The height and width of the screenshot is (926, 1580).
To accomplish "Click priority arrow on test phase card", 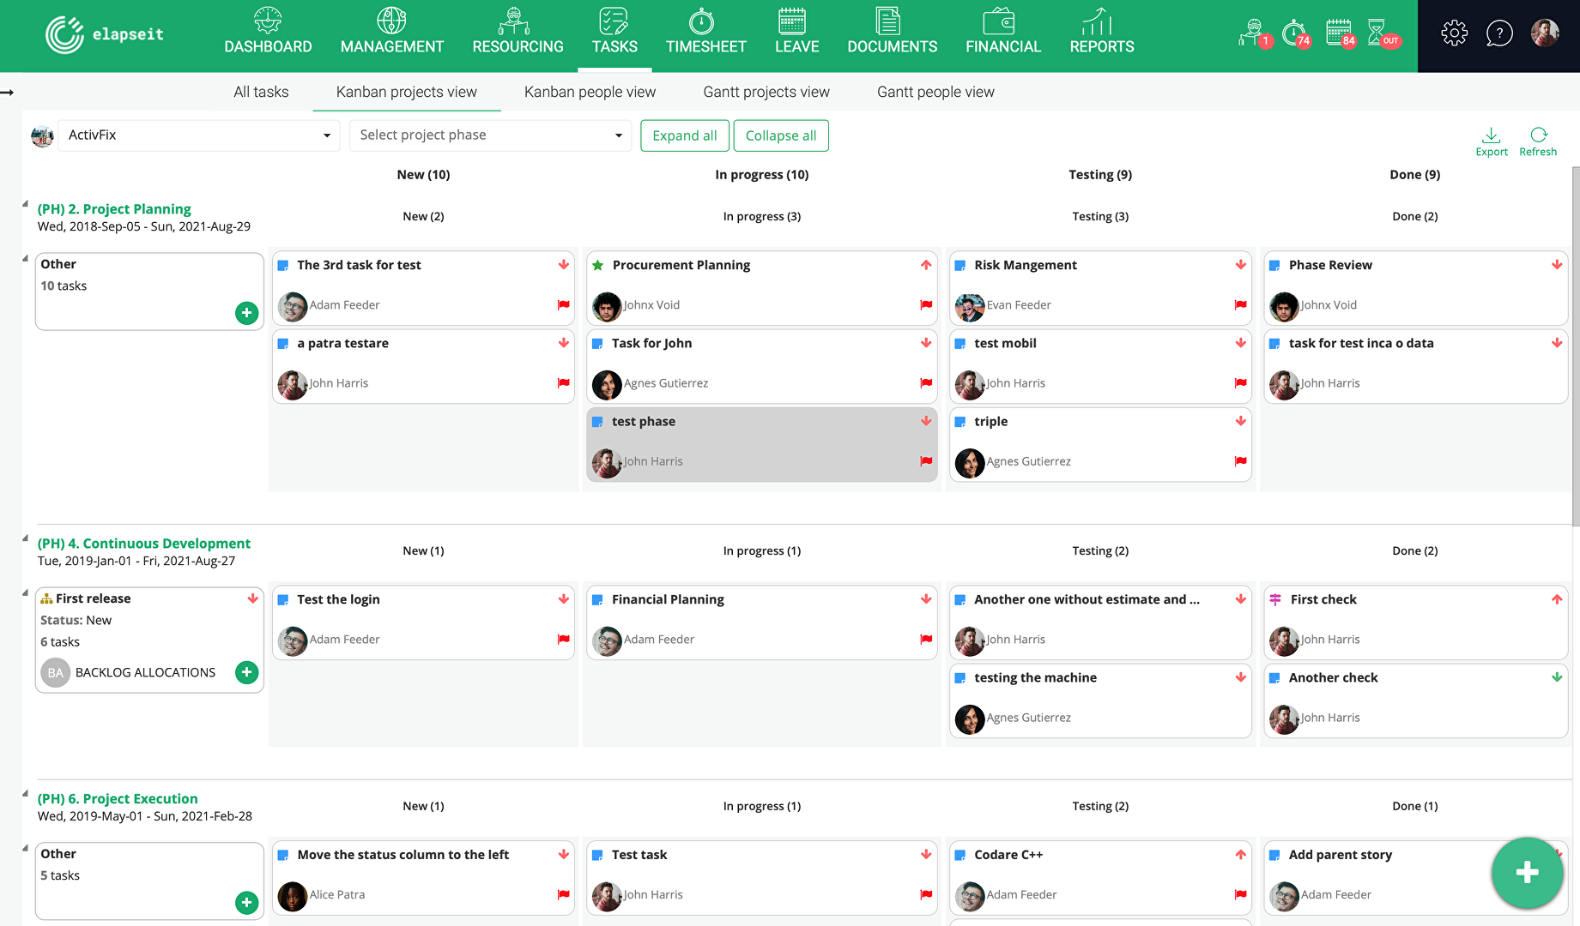I will [926, 421].
